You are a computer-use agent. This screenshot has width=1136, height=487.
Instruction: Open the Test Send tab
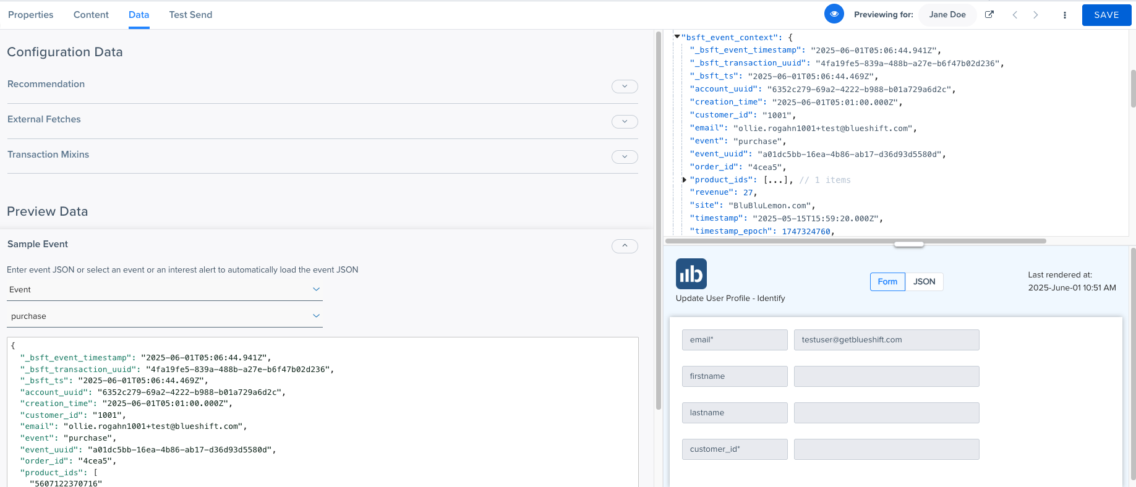coord(190,15)
